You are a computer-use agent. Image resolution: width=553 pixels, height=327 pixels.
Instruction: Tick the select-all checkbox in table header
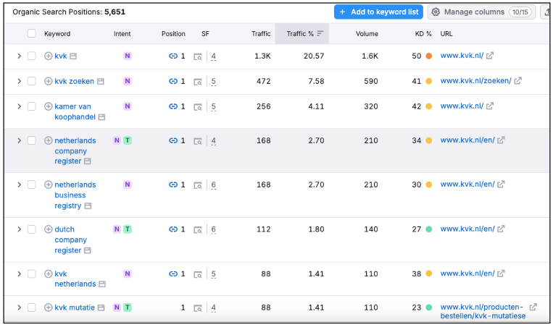(x=31, y=33)
